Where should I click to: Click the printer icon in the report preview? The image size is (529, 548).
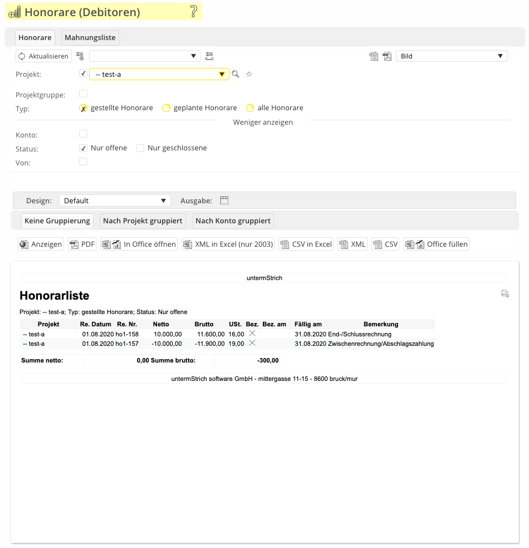pos(505,293)
